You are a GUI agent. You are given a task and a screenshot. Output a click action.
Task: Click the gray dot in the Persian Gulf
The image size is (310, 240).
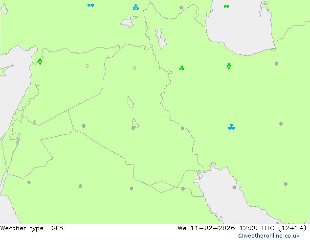[234, 187]
